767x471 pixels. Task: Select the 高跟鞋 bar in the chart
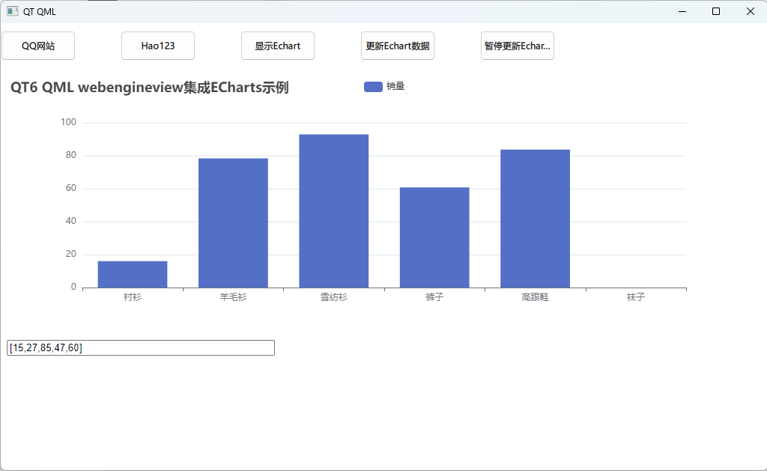tap(535, 217)
